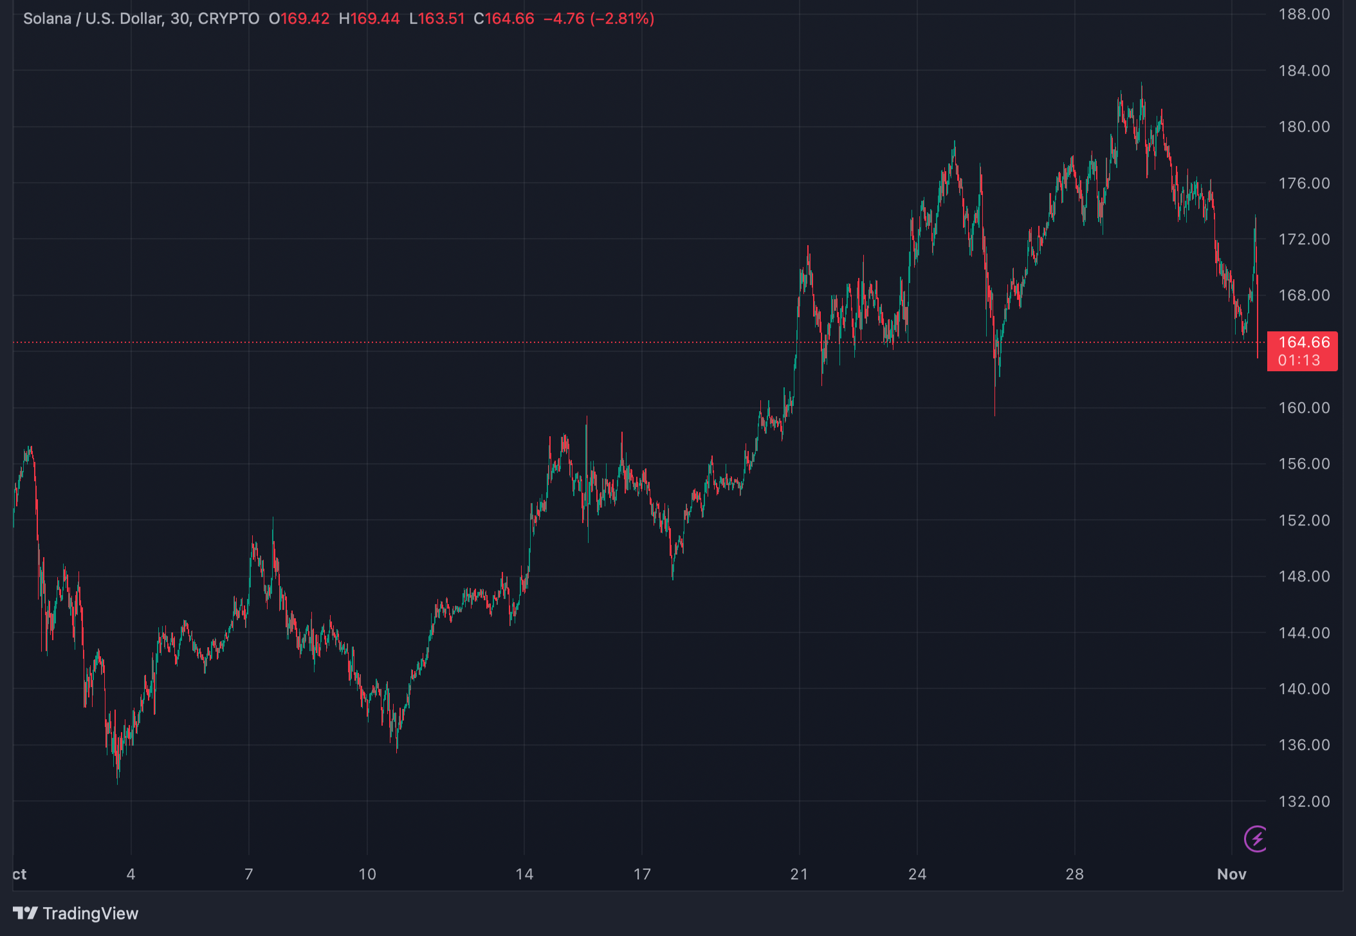Click the Nov label on time axis
The height and width of the screenshot is (936, 1356).
coord(1231,874)
